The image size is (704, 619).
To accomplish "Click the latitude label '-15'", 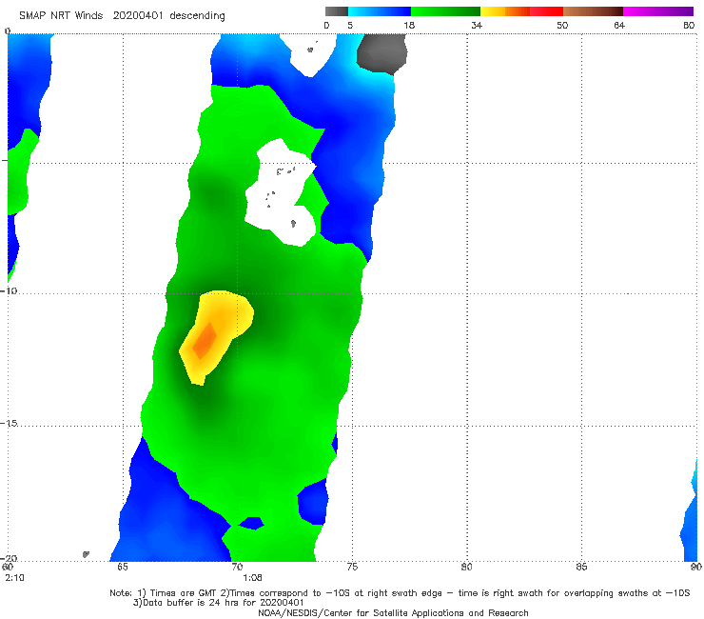I will pyautogui.click(x=9, y=423).
